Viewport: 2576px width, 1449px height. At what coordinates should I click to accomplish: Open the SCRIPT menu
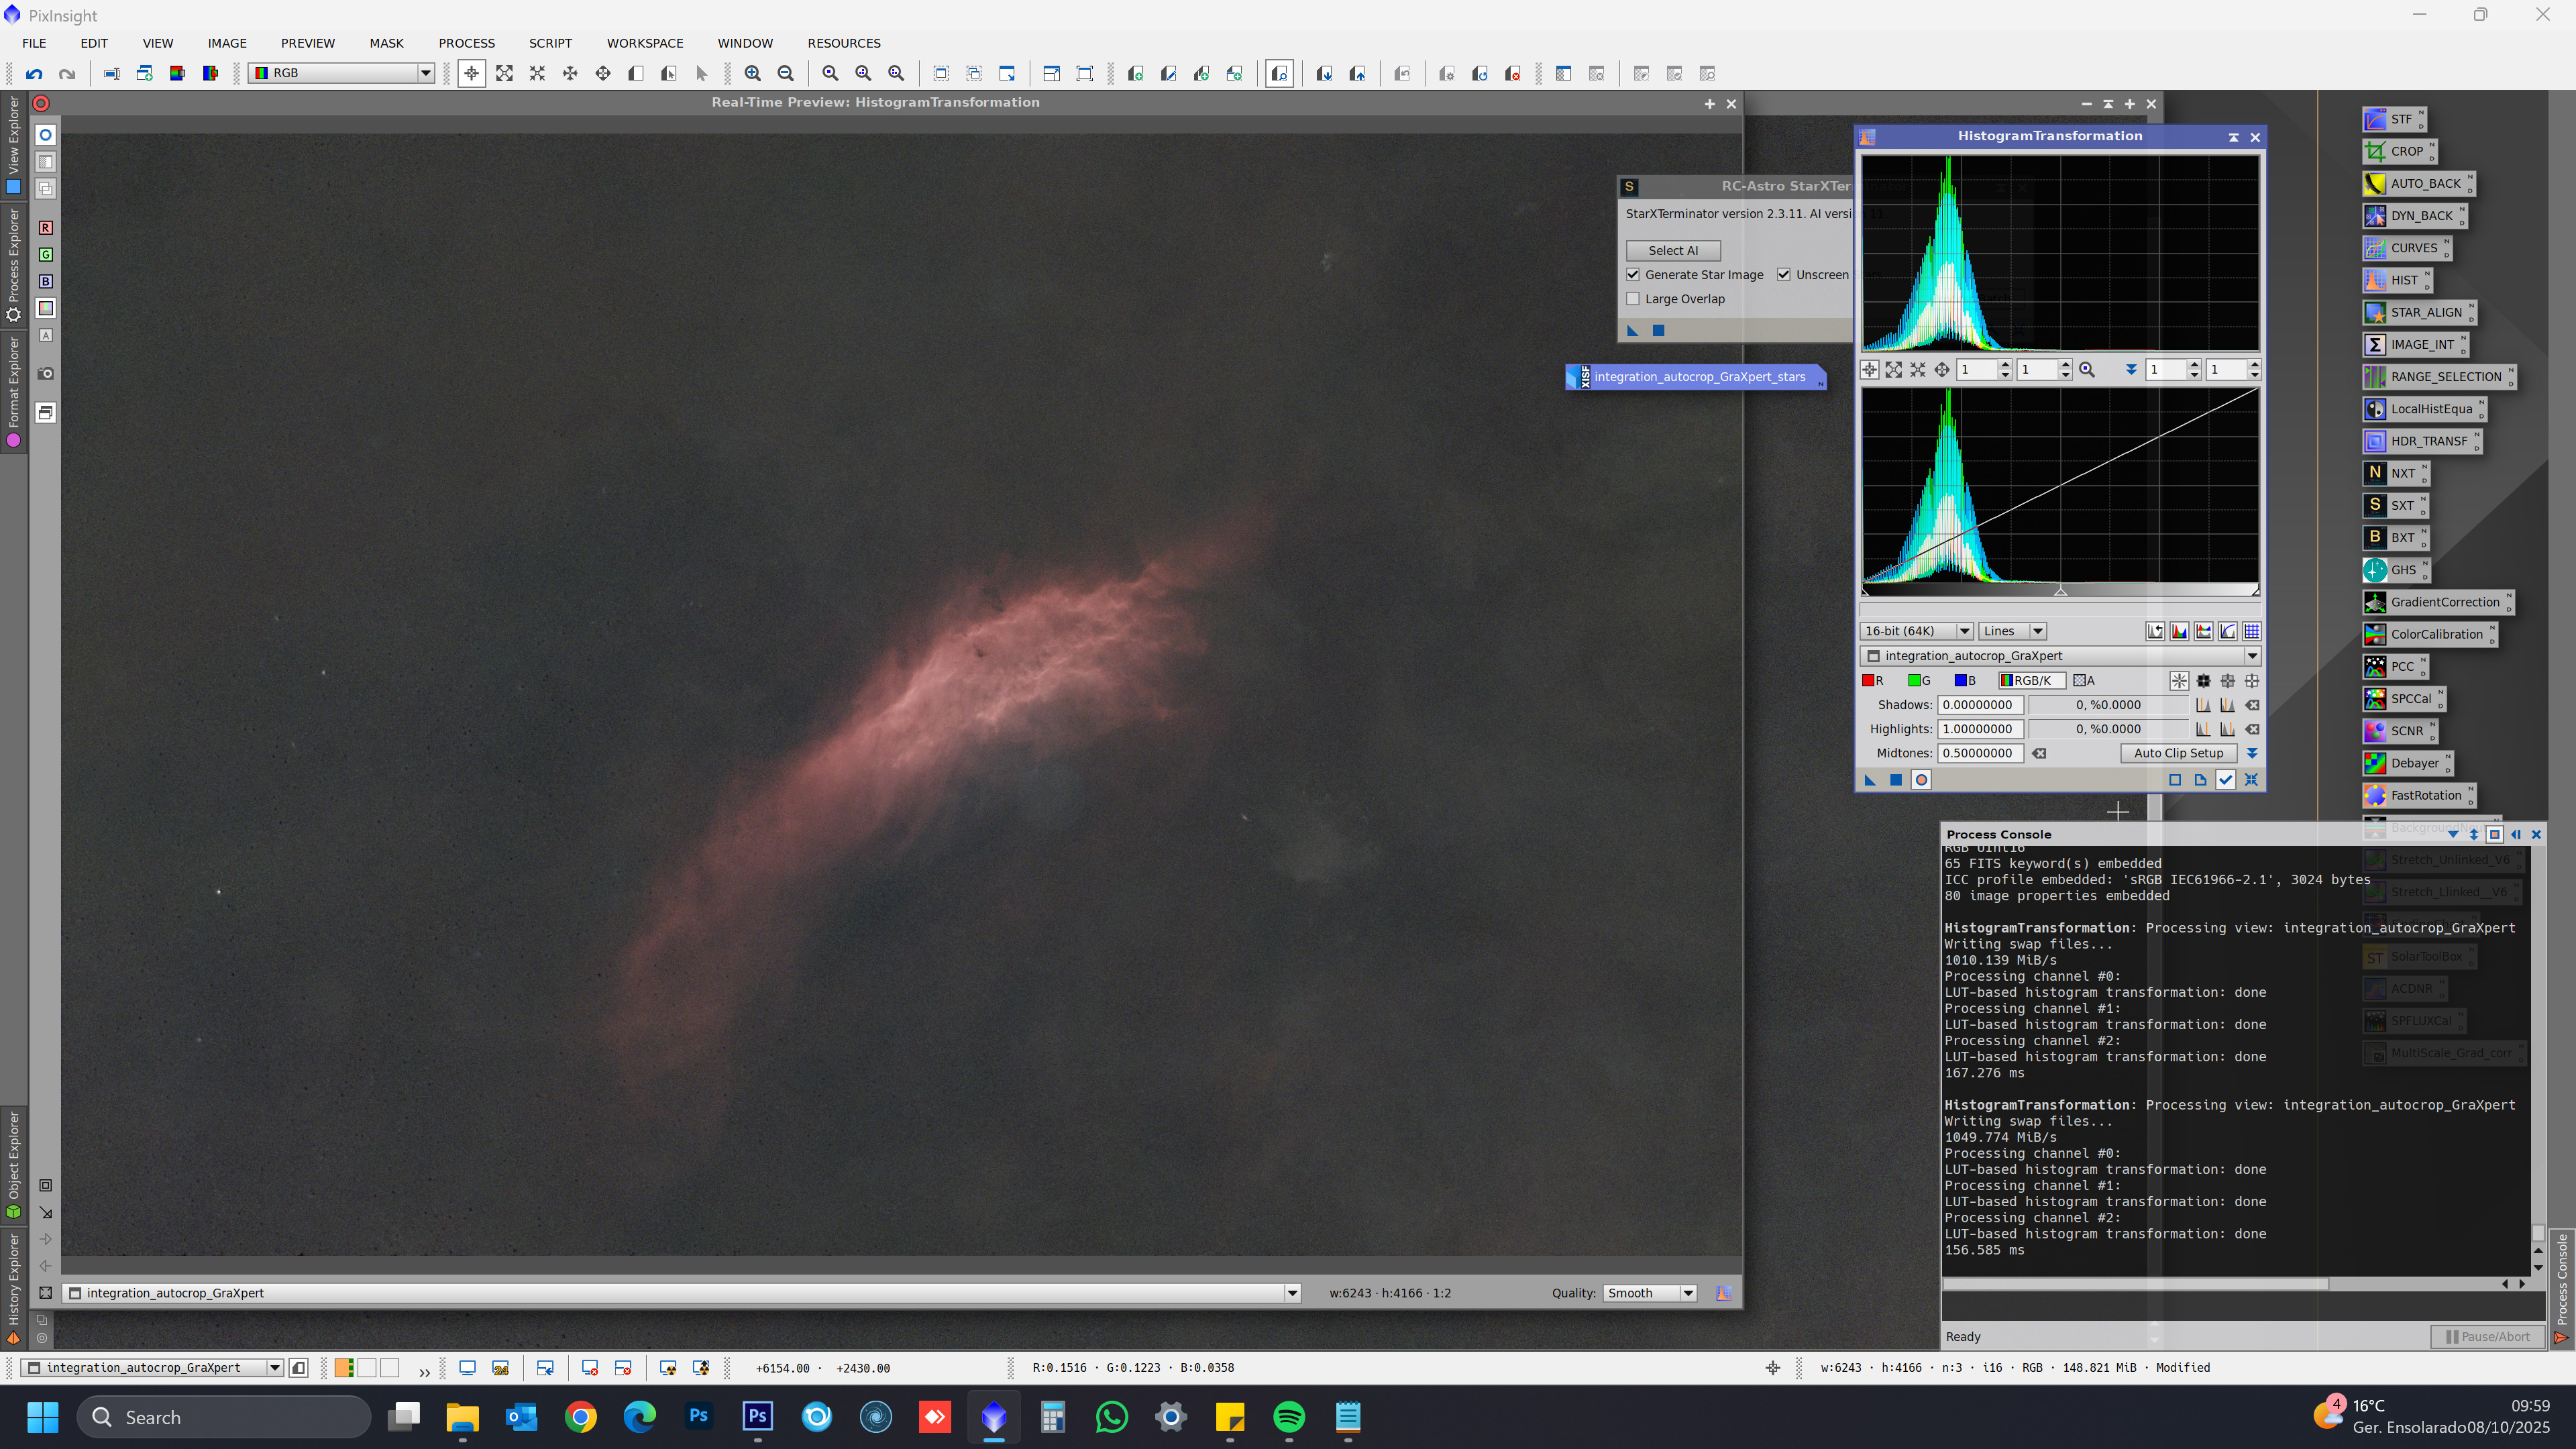tap(550, 43)
